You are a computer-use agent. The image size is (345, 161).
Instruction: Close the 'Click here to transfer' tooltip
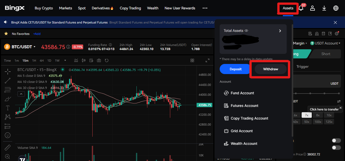340,108
